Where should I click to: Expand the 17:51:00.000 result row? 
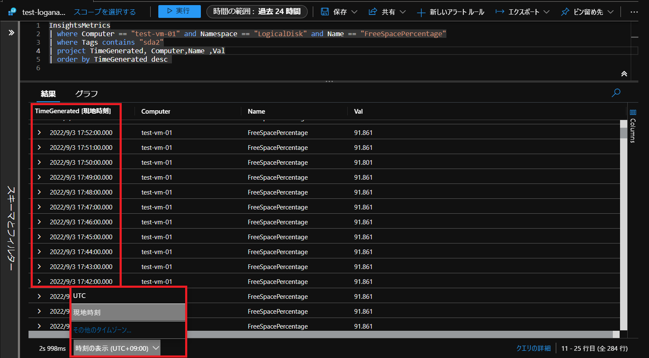click(39, 147)
